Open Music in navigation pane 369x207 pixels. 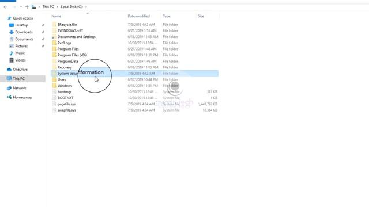click(x=20, y=53)
